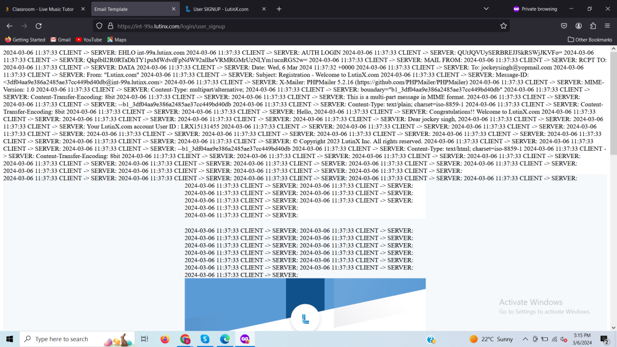
Task: Open Other Bookmarks folder
Action: [590, 39]
